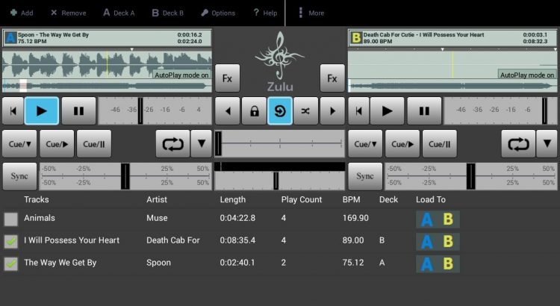
Task: Start playback on Deck A
Action: click(42, 110)
